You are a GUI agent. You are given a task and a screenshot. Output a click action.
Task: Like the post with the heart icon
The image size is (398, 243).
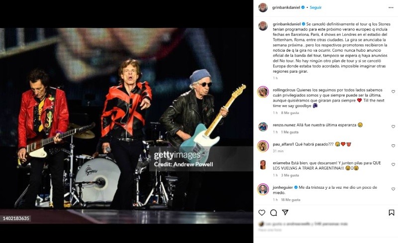pos(262,213)
